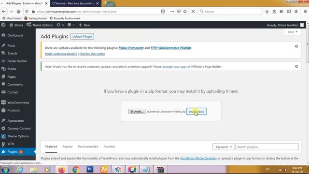Visit the Elmira site from admin bar
Image resolution: width=309 pixels, height=174 pixels.
(16, 25)
